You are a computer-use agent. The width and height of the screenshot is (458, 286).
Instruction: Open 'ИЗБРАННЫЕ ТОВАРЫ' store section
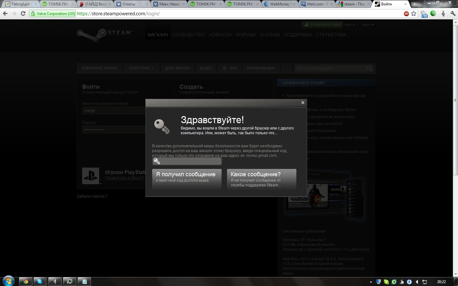(x=99, y=68)
